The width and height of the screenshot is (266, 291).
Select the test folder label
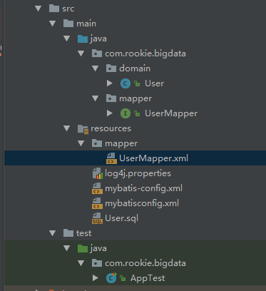(x=83, y=233)
